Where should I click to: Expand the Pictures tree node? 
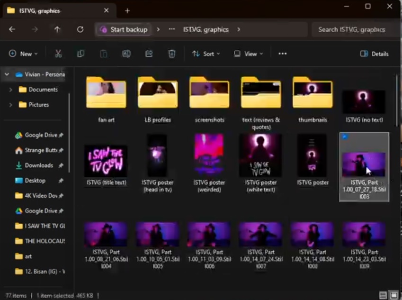tap(10, 105)
